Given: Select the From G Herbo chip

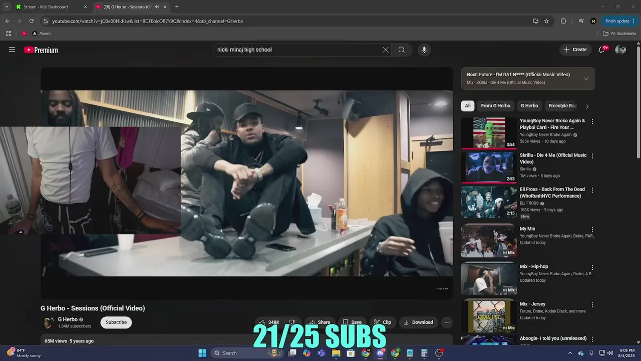Looking at the screenshot, I should (495, 106).
